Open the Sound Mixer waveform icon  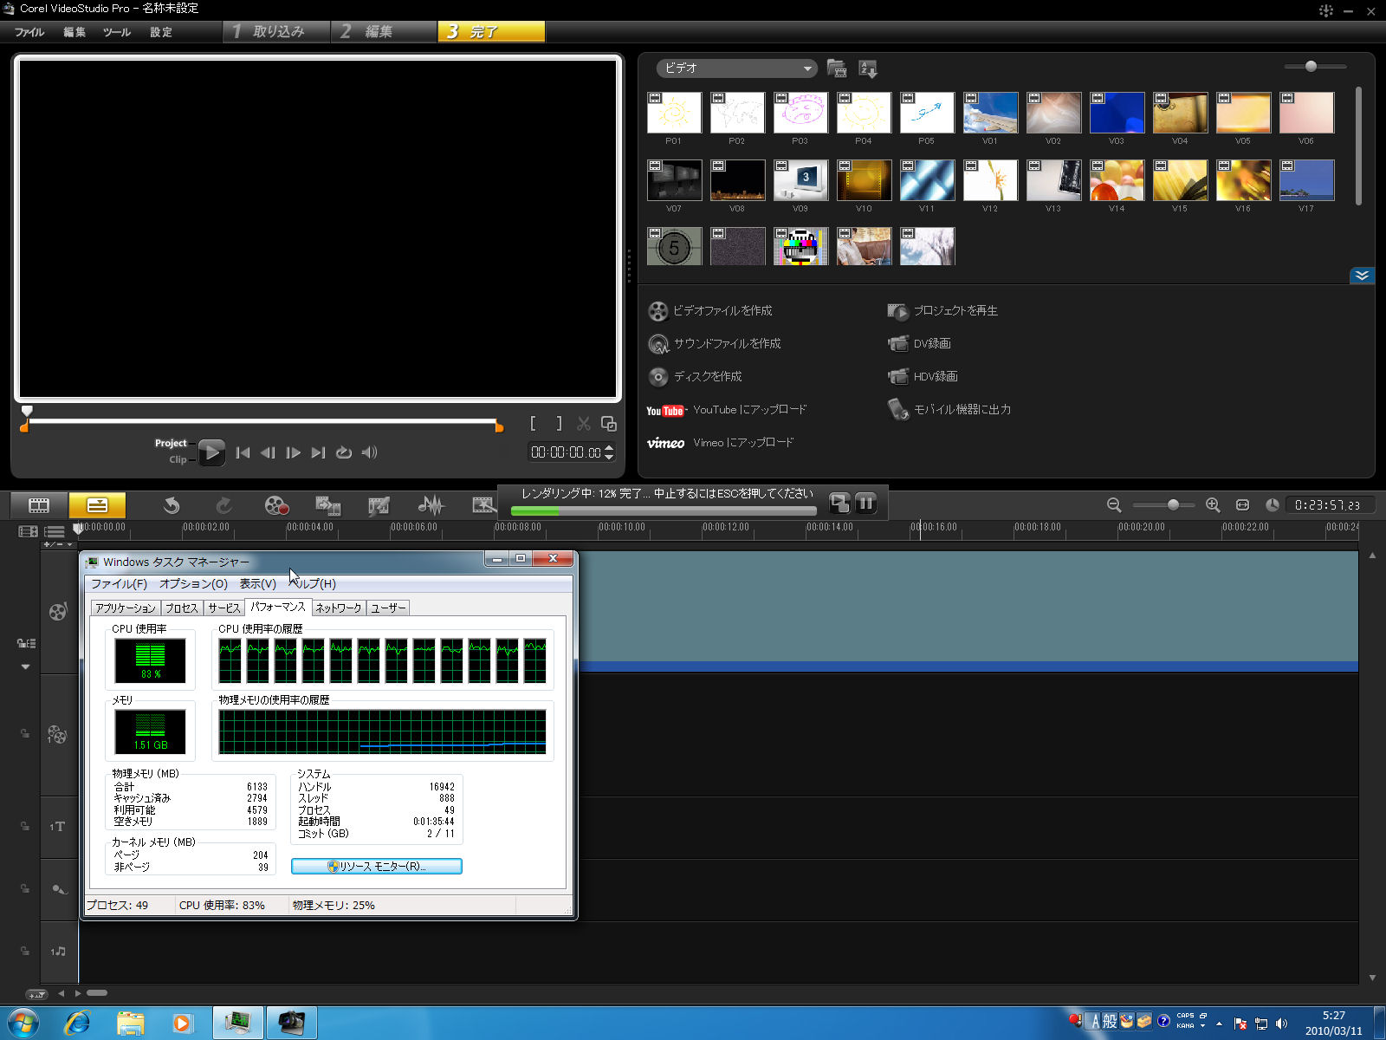[x=431, y=505]
